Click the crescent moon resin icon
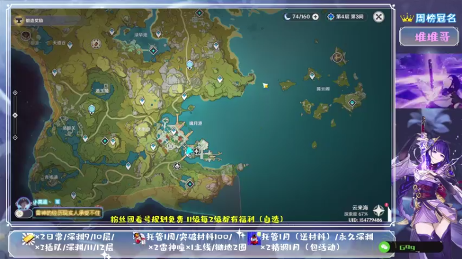Viewport: 462px width, 259px height. pos(287,17)
